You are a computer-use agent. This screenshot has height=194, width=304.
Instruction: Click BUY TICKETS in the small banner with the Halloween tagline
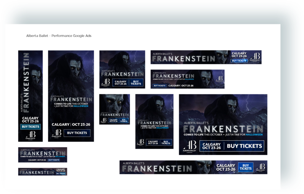pyautogui.click(x=54, y=160)
